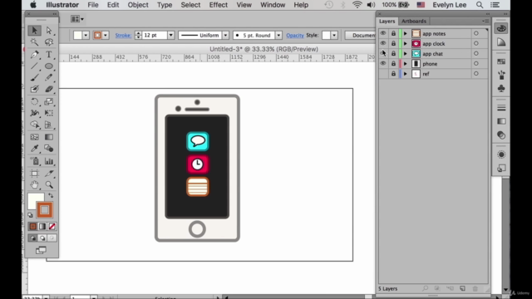The height and width of the screenshot is (299, 532).
Task: Select the Rotate tool
Action: pos(34,101)
